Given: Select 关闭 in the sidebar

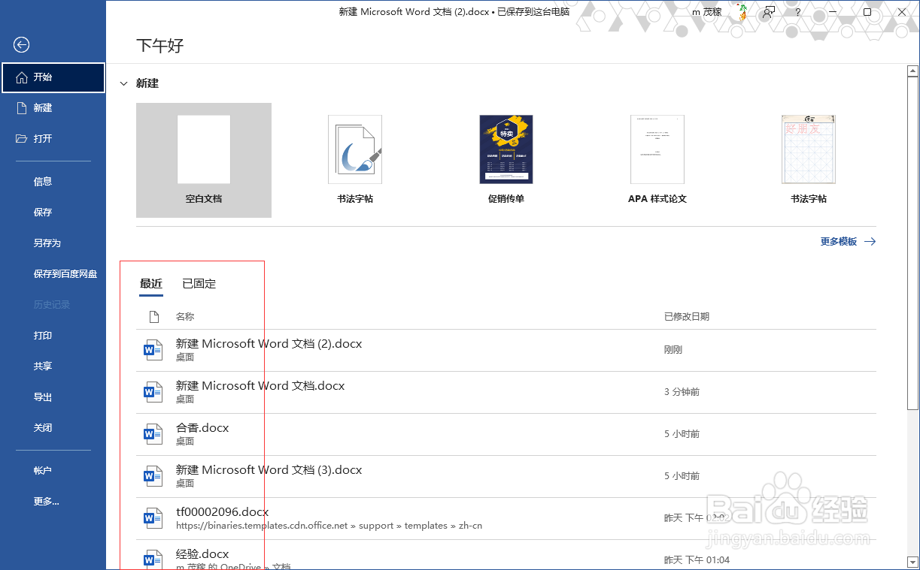Looking at the screenshot, I should (43, 428).
